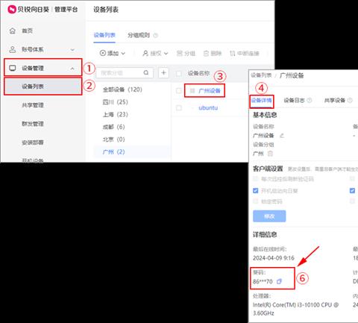The width and height of the screenshot is (358, 323).
Task: Click the 2024-04-09 9:16 timestamp
Action: coord(274,258)
